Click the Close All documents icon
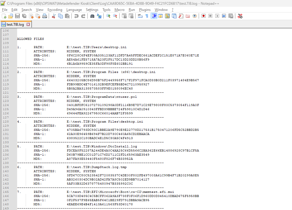Viewport: 292px width, 210px height. click(x=38, y=16)
